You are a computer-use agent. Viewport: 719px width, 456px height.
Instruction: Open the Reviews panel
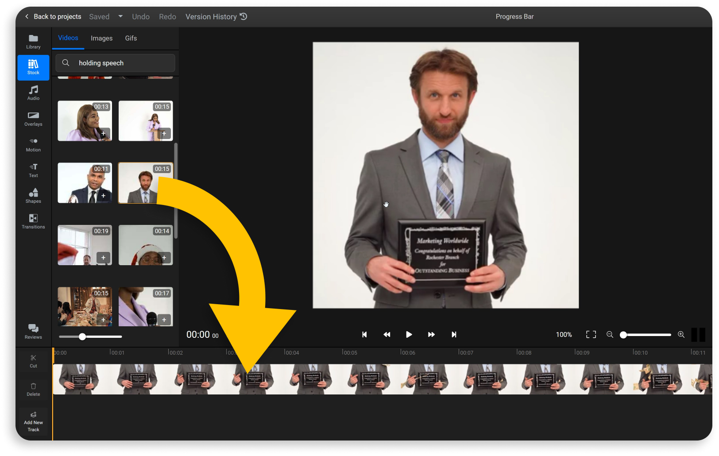pyautogui.click(x=33, y=331)
